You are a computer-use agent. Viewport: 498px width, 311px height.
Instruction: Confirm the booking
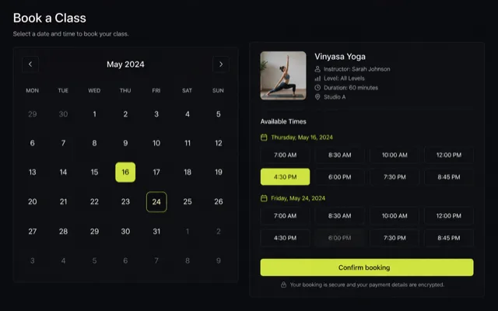click(x=366, y=267)
